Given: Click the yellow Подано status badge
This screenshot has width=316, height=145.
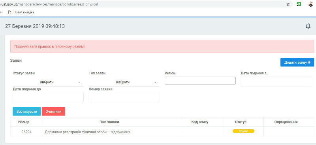Looking at the screenshot, I should point(243,131).
